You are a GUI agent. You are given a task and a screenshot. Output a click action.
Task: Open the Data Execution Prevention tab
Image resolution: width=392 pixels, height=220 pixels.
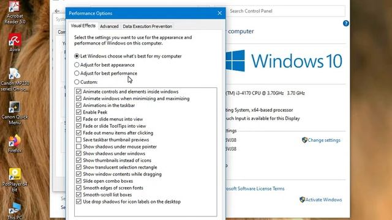coord(147,26)
